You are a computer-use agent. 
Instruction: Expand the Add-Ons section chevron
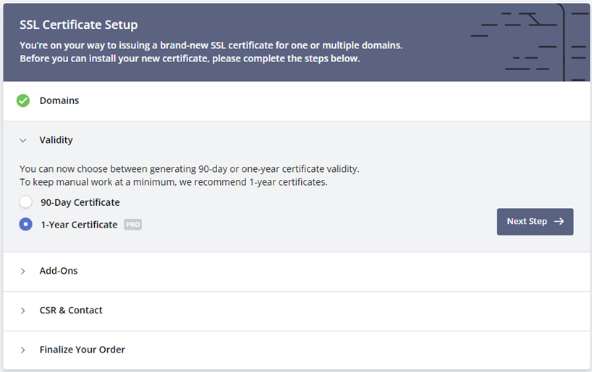click(23, 271)
